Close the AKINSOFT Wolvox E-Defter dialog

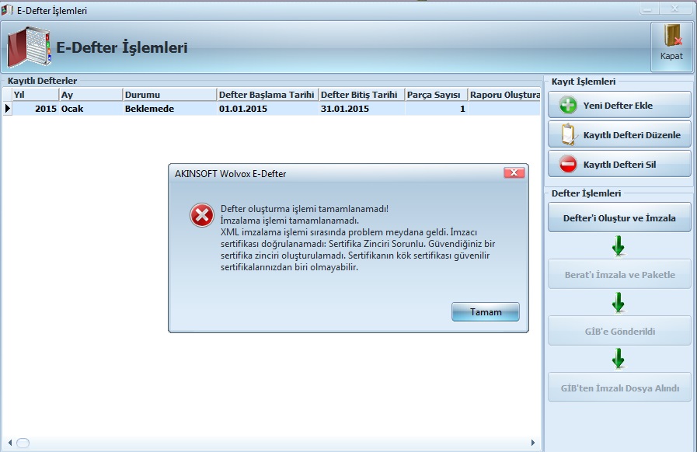514,172
